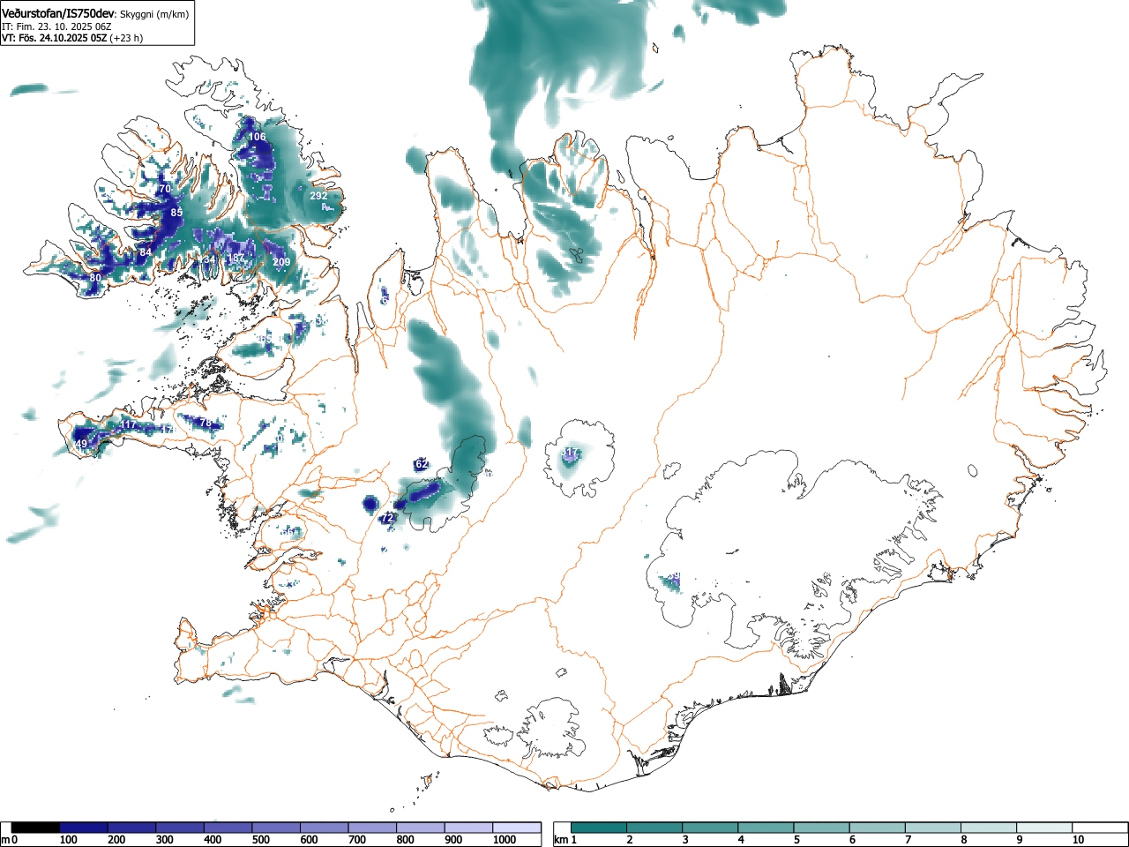Click the dark navy 100–200 m legend swatch
Viewport: 1129px width, 847px height.
click(x=84, y=828)
